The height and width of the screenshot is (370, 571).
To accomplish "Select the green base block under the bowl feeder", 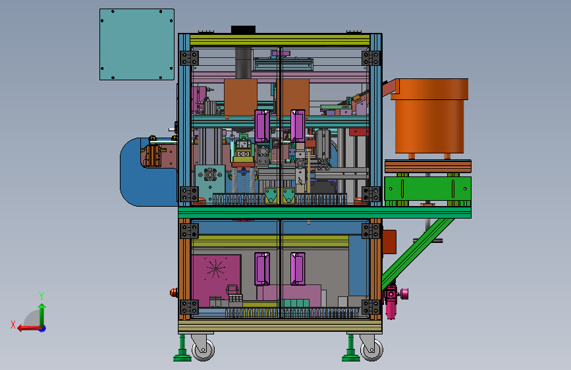I will click(x=428, y=189).
